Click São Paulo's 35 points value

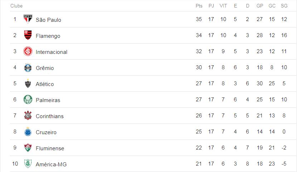coord(199,19)
